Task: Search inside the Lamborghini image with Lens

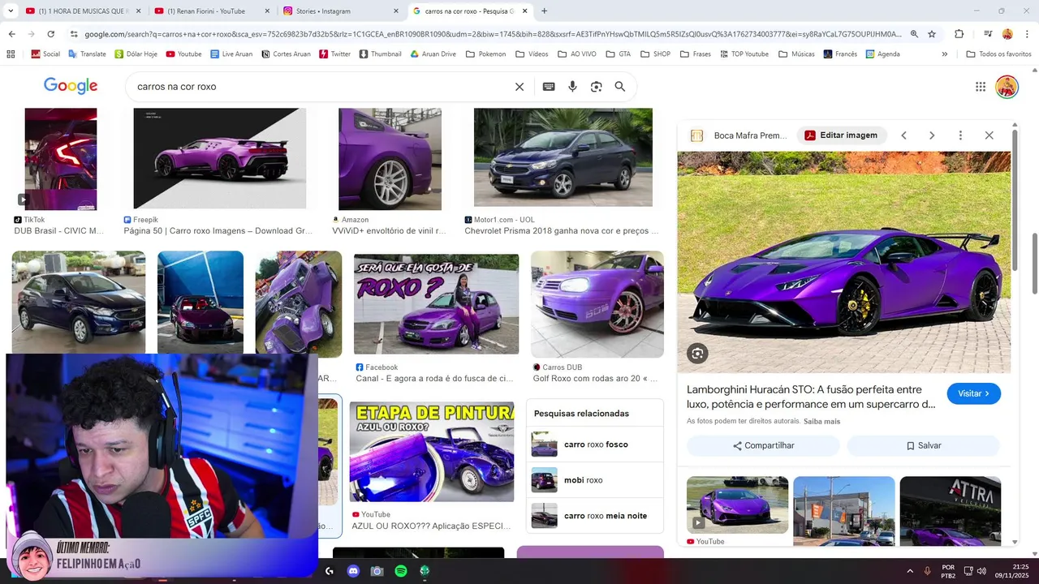Action: click(x=697, y=353)
